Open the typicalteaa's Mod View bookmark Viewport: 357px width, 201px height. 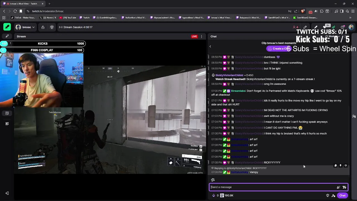click(191, 18)
